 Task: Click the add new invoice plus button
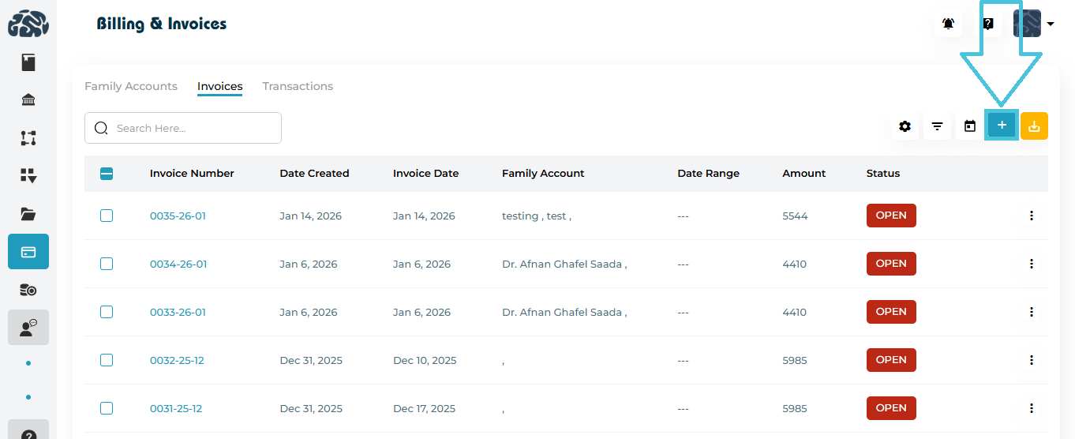point(1002,126)
